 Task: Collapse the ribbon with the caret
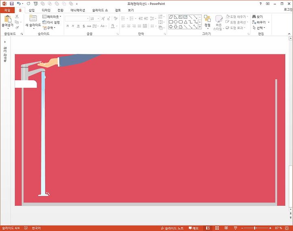[x=289, y=34]
